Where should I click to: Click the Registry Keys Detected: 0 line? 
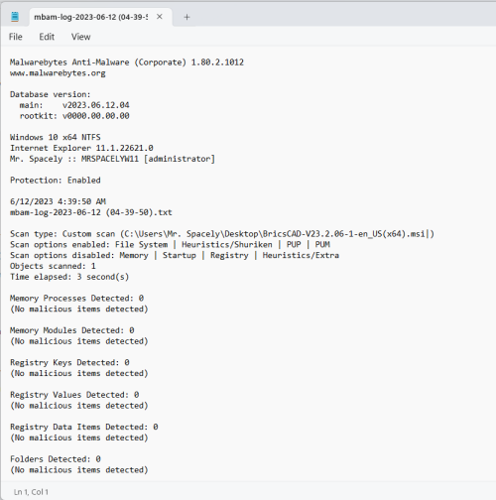69,362
